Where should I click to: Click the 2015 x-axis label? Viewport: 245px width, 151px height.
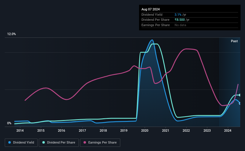41,130
